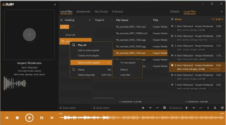Switch to Local files library tab
This screenshot has width=226, height=125.
[x=66, y=11]
